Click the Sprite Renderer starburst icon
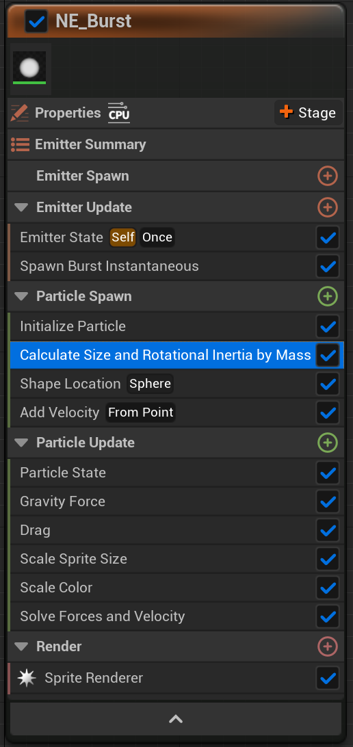The height and width of the screenshot is (747, 353). (x=27, y=678)
